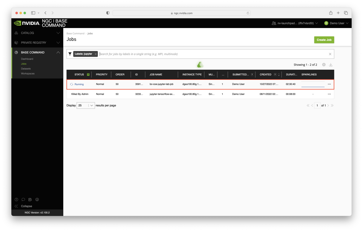Open the Workspaces page from the sidebar
This screenshot has width=363, height=231.
(x=27, y=73)
